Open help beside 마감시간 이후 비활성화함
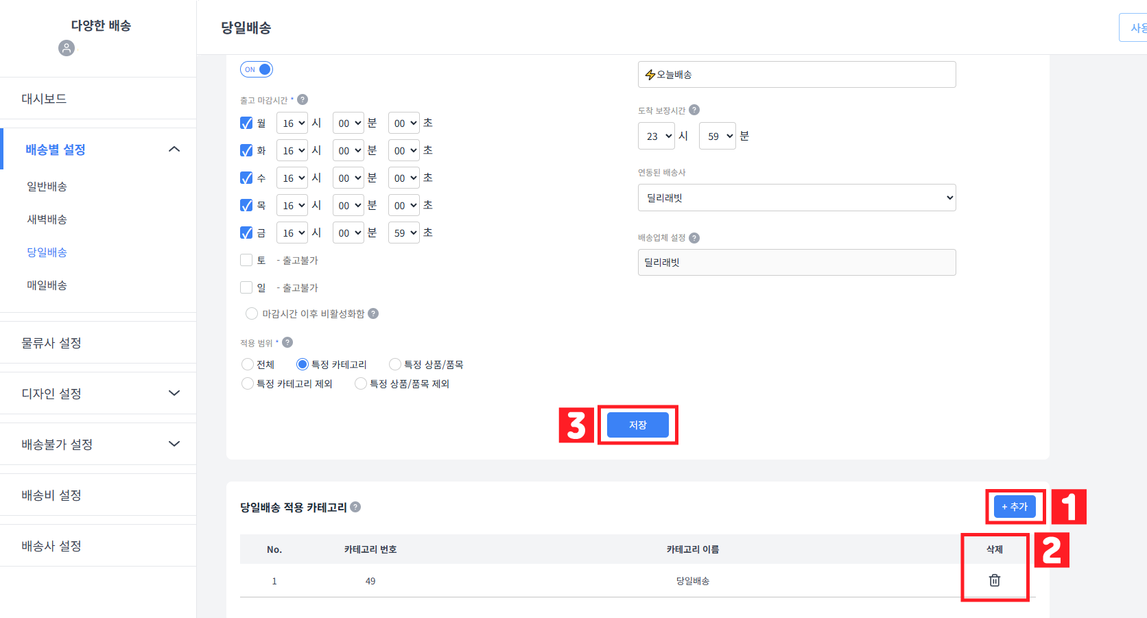 [x=373, y=313]
